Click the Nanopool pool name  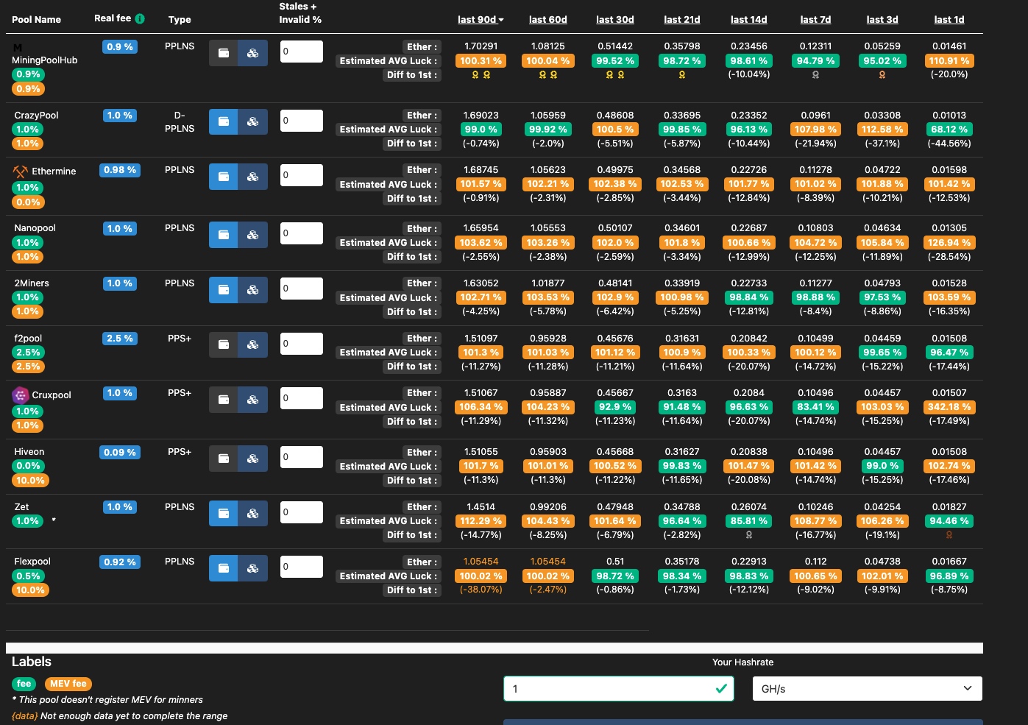pyautogui.click(x=35, y=228)
